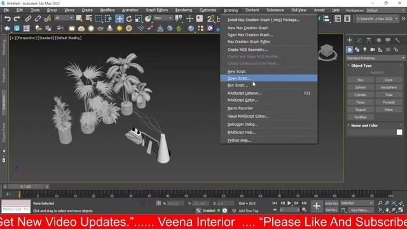Click the Sphere primitive button
The image size is (407, 229).
tap(361, 88)
